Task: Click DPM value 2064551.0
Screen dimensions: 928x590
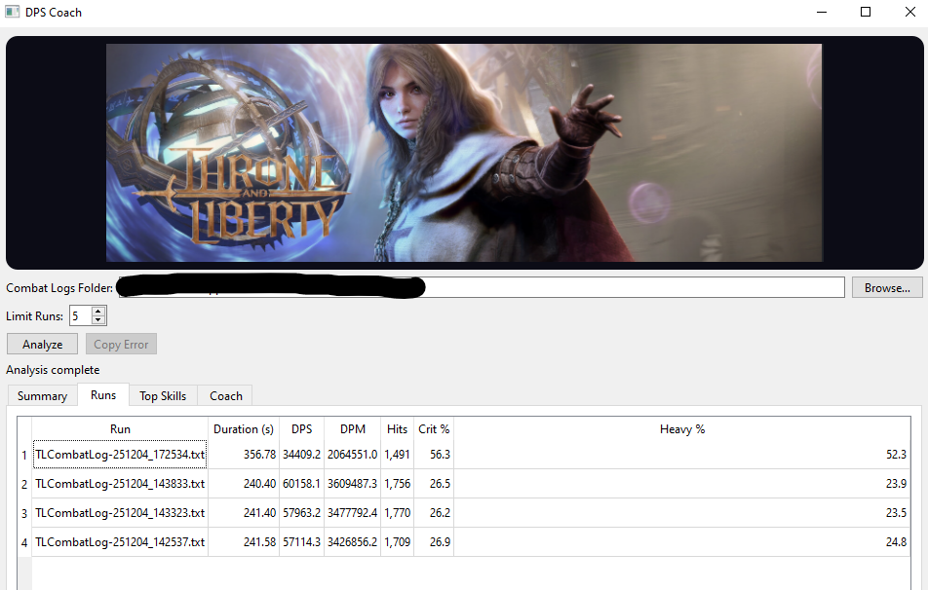Action: 352,454
